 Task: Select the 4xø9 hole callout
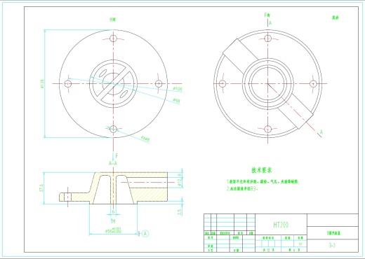[x=145, y=139]
